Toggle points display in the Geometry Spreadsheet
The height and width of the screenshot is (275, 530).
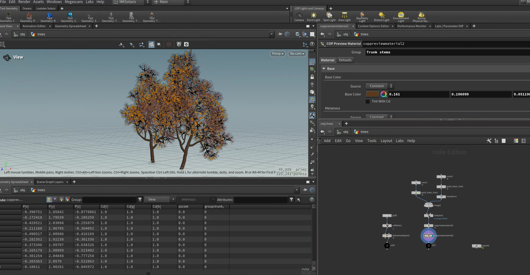point(49,199)
